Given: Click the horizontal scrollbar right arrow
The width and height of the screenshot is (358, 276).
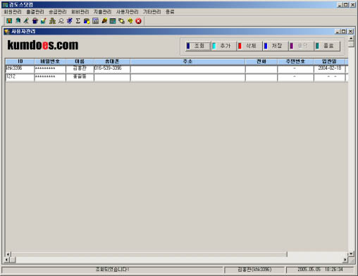Looking at the screenshot, I should click(x=345, y=260).
